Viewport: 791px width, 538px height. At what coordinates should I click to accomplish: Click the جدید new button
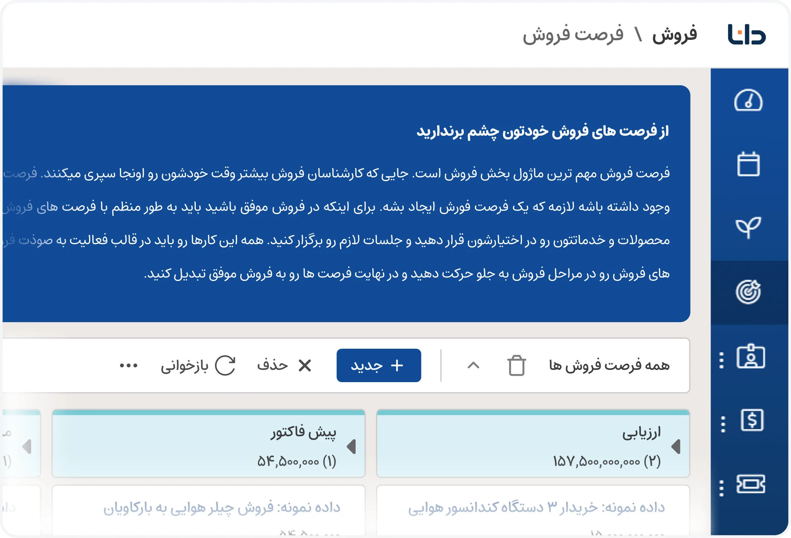379,366
